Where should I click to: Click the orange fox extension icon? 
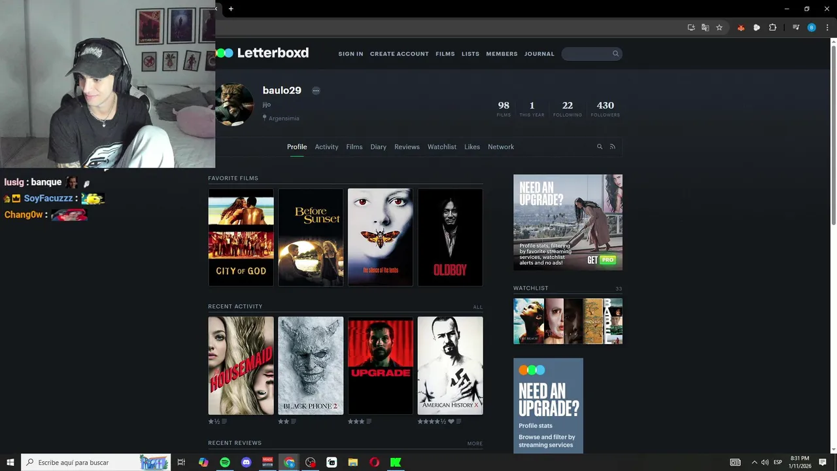[741, 27]
